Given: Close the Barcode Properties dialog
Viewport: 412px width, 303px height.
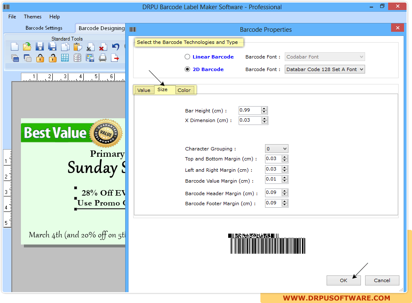Looking at the screenshot, I should [x=397, y=28].
